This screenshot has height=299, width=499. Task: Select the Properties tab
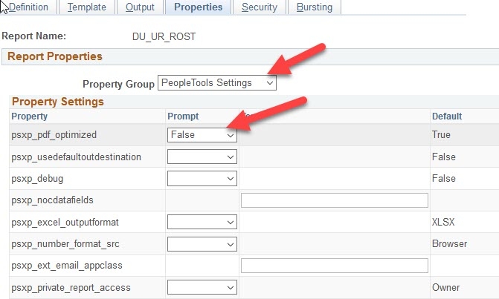tap(198, 7)
